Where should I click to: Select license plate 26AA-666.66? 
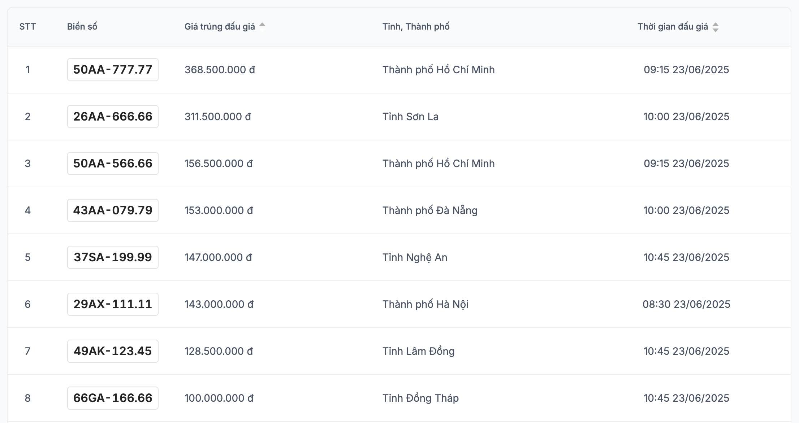pos(113,117)
